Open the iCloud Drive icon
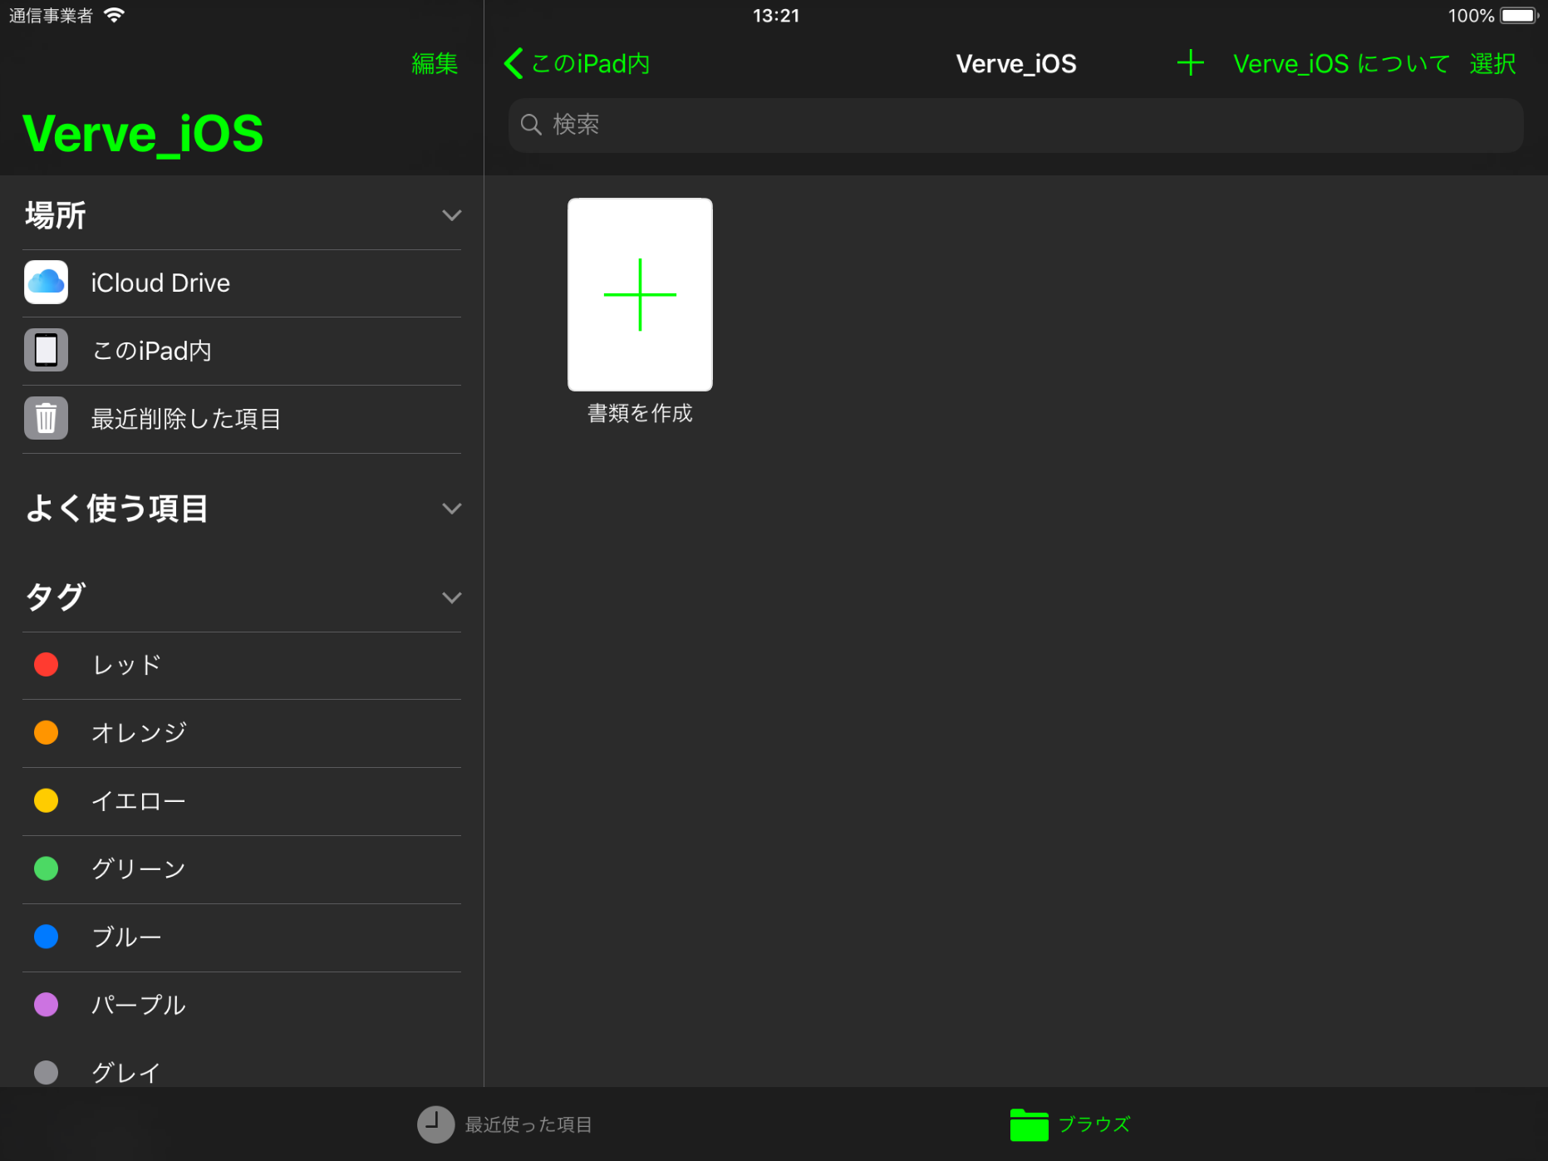 (47, 283)
